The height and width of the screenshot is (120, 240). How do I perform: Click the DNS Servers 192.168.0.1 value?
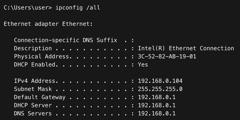(x=157, y=113)
